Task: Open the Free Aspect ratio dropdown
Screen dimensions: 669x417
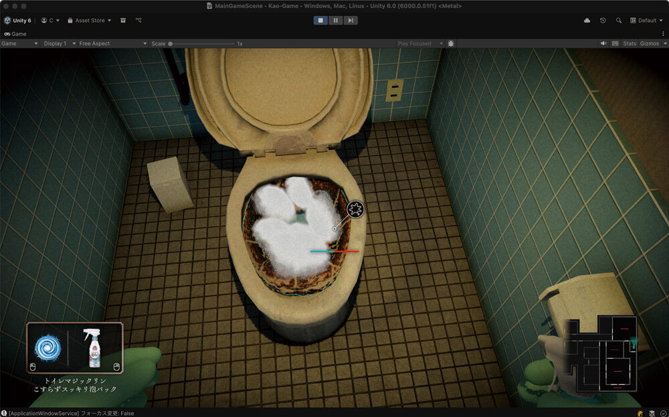Action: coord(112,44)
